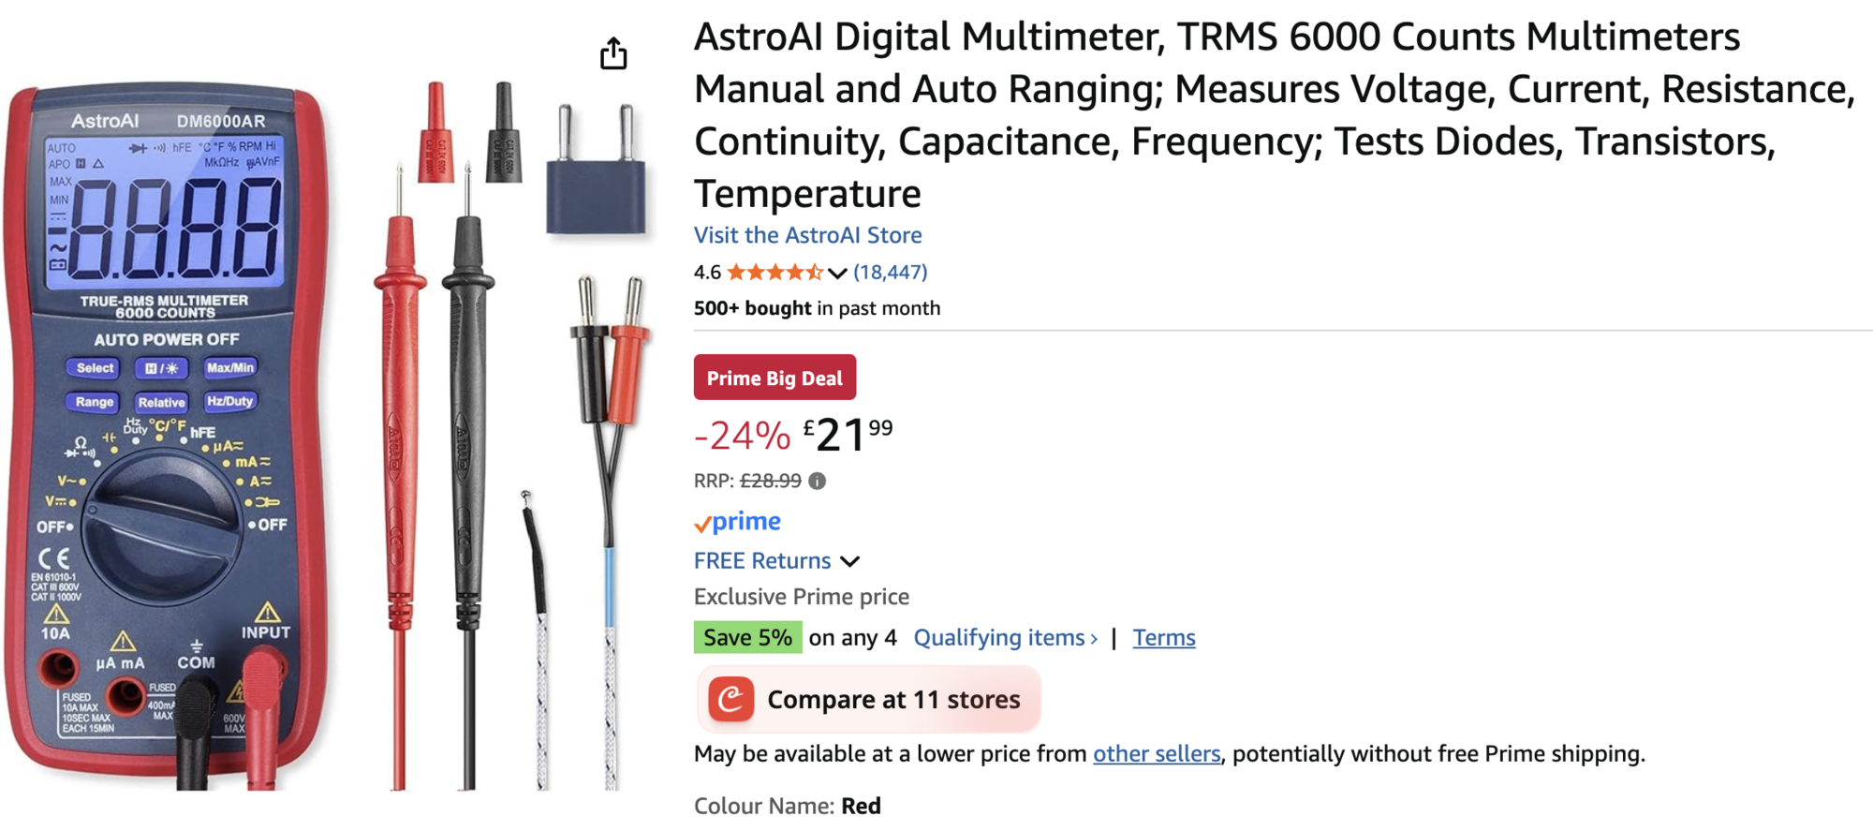Click the AstroAI multimeter product image
The image size is (1873, 831).
(x=169, y=431)
